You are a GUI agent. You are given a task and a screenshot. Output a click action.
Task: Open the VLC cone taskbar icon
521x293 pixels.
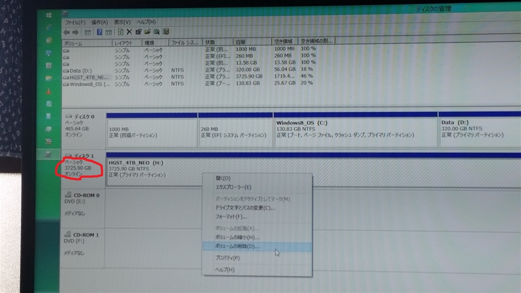[x=48, y=91]
